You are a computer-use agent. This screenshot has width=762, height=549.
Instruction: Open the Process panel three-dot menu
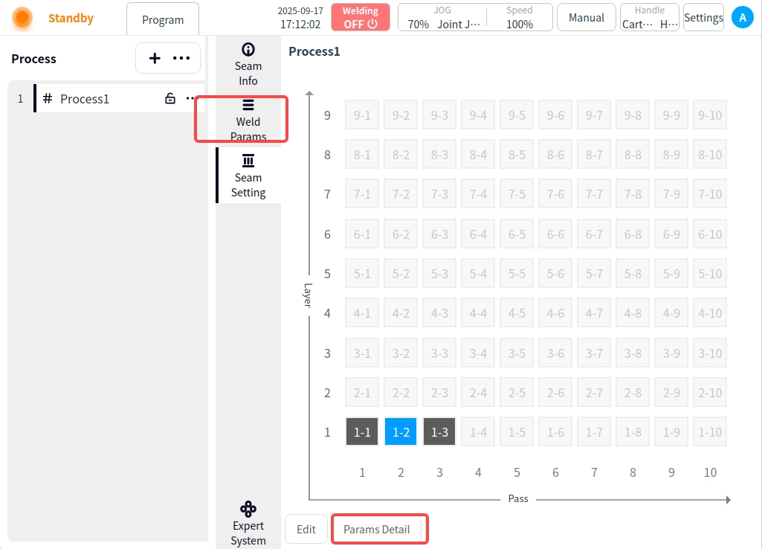[181, 59]
